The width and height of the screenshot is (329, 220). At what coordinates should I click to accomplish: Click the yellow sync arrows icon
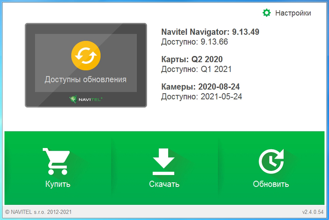tap(86, 55)
